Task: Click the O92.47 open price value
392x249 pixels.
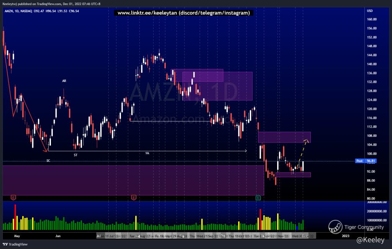Action: (x=39, y=11)
